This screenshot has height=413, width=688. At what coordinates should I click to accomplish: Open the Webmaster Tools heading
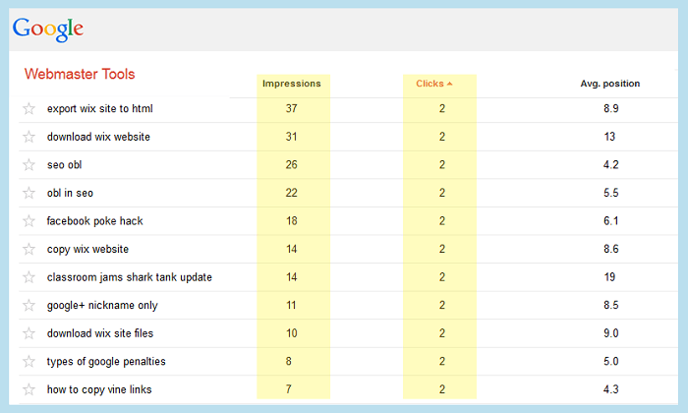coord(80,74)
